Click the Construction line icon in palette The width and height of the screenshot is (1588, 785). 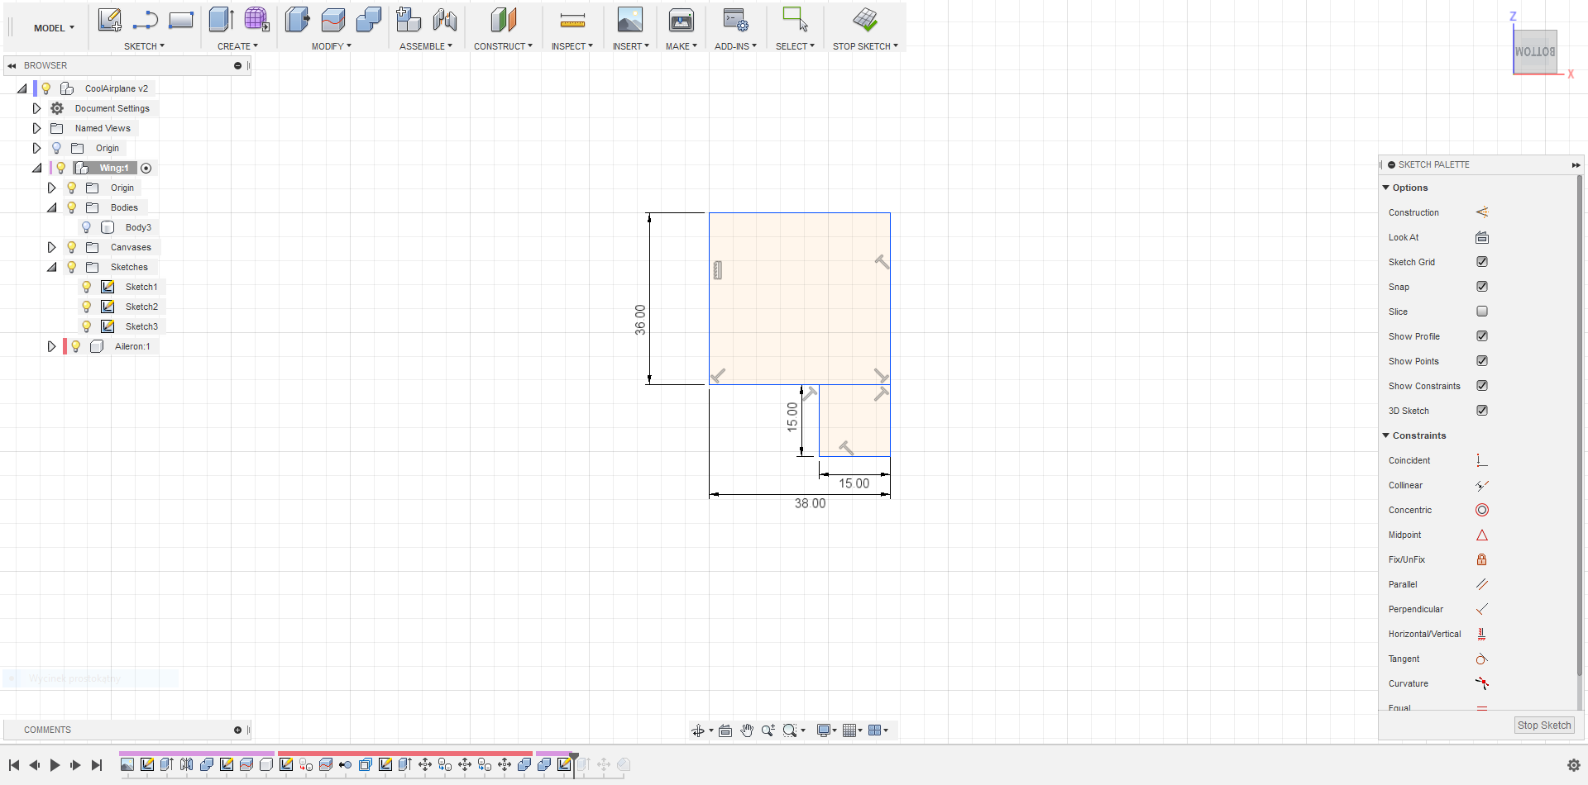1482,212
